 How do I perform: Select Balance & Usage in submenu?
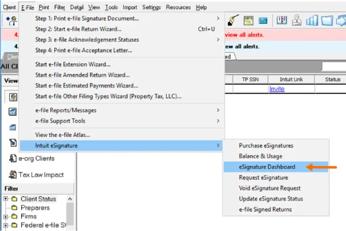point(276,156)
